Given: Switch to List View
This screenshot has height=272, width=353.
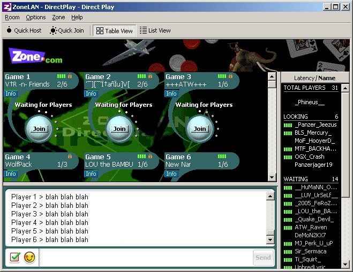Looking at the screenshot, I should click(155, 30).
